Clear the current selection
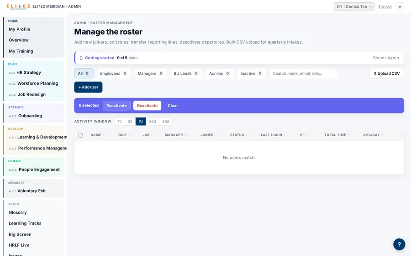 pyautogui.click(x=173, y=106)
